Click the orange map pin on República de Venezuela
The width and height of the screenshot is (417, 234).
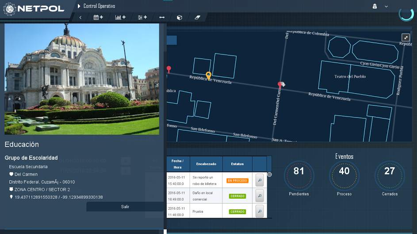click(209, 75)
